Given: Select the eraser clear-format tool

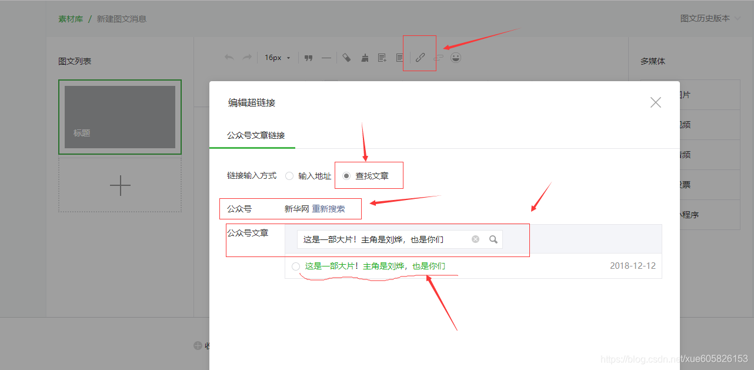Looking at the screenshot, I should [x=346, y=58].
